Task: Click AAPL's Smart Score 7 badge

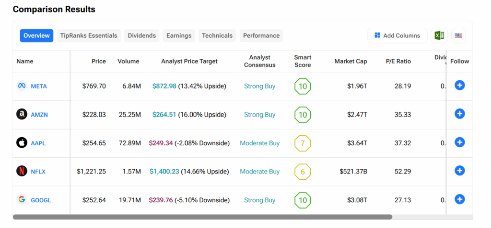Action: click(x=303, y=143)
